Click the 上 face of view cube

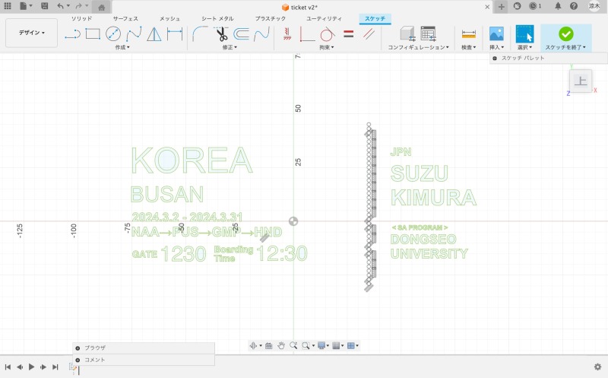(581, 81)
